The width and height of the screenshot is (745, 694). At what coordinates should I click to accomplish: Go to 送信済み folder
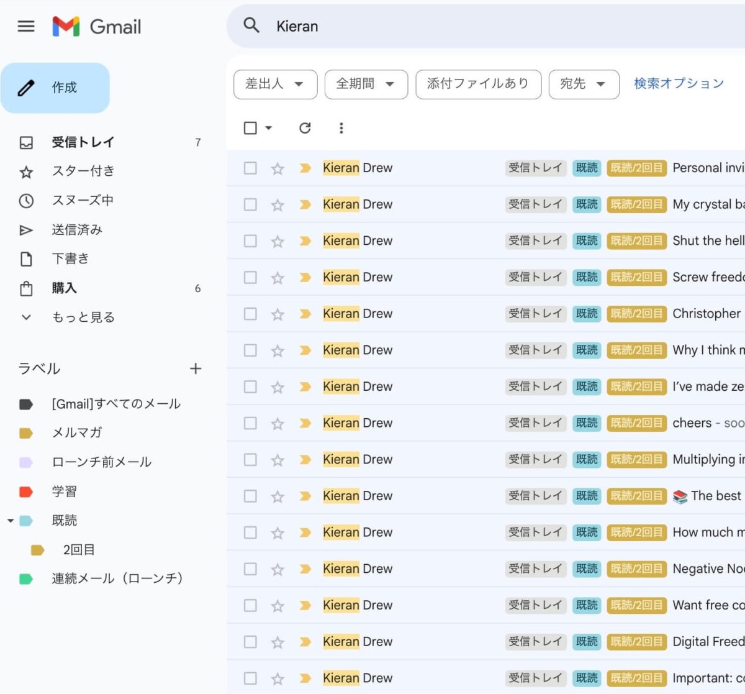(77, 230)
